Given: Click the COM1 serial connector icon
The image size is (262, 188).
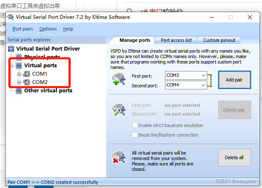Looking at the screenshot, I should (27, 74).
